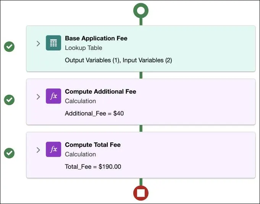Click Output Variables (1), Input Variables (2) text
The image size is (260, 204).
pos(118,60)
